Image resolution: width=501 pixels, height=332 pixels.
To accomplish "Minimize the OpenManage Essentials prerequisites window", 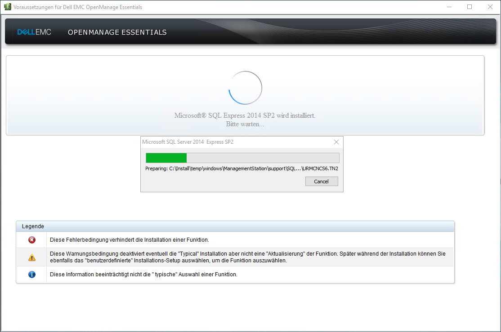I will tap(449, 7).
